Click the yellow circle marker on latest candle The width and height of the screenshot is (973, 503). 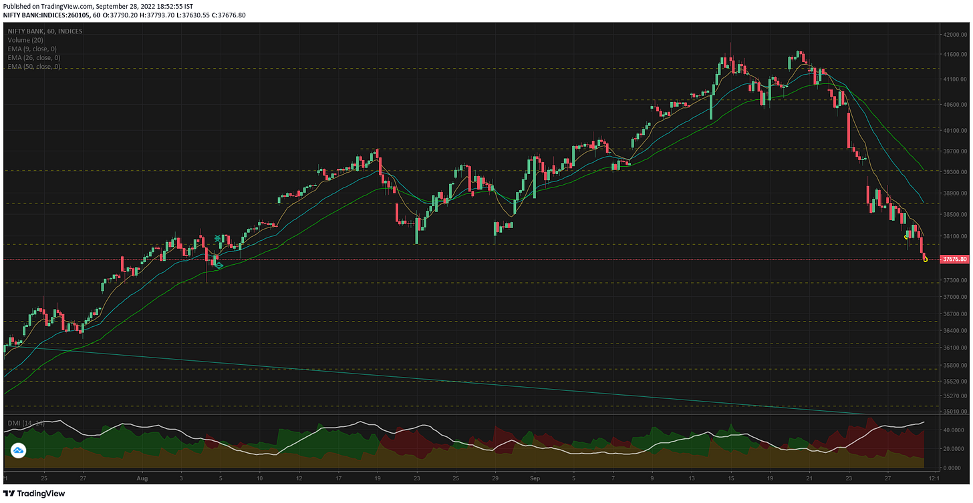(926, 260)
